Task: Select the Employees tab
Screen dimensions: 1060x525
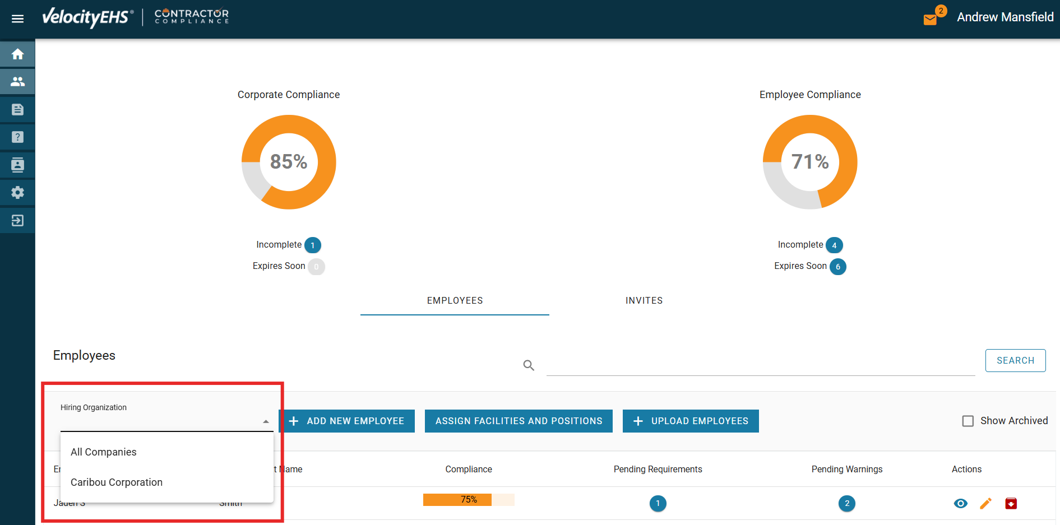Action: pyautogui.click(x=455, y=301)
